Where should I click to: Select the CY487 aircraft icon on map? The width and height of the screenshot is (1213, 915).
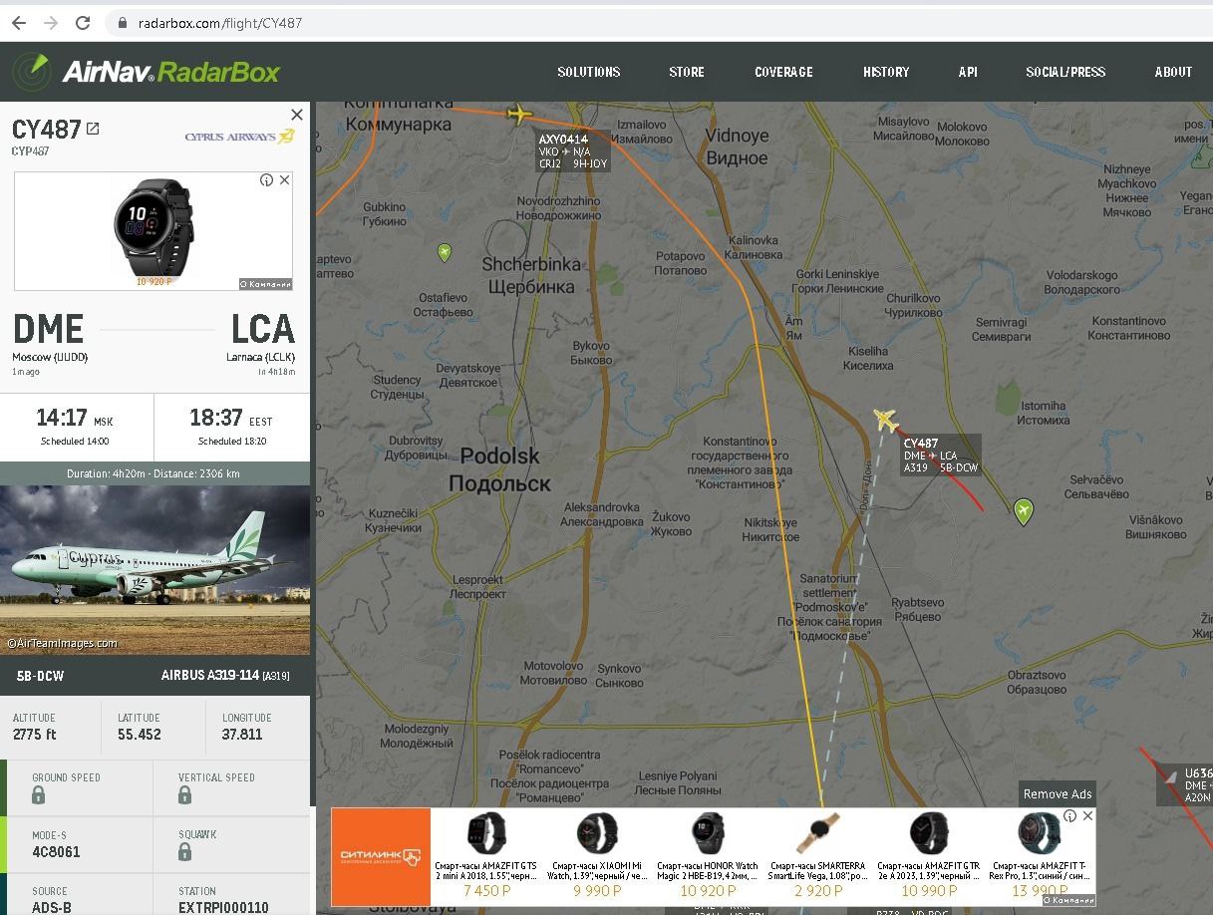tap(885, 420)
